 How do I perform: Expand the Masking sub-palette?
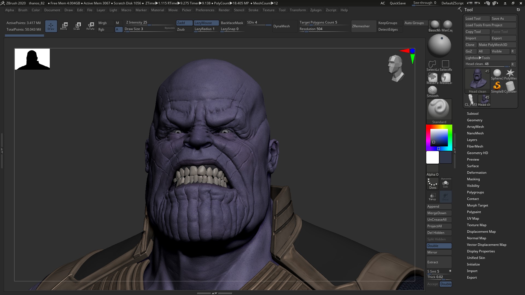point(473,179)
